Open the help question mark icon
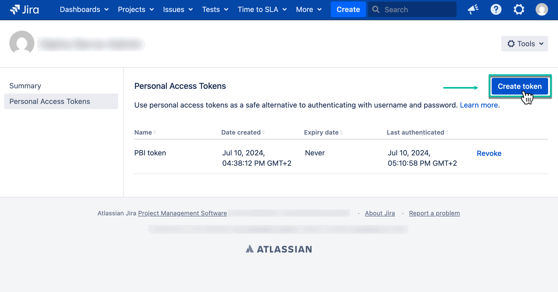558x292 pixels. point(496,10)
